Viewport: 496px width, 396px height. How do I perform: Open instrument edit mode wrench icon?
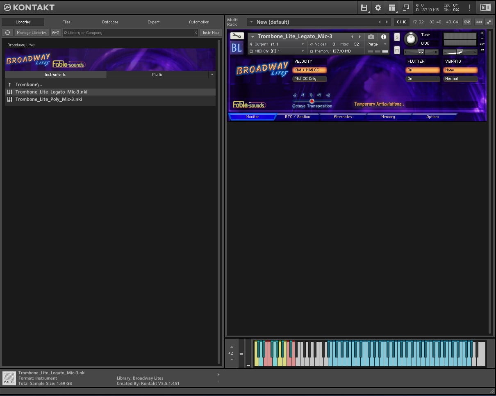coord(237,36)
